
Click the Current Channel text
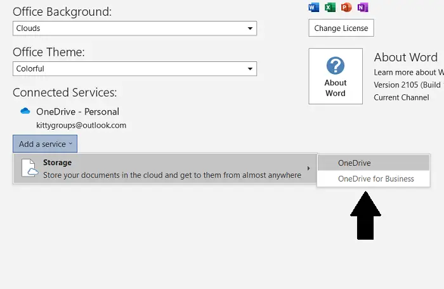tap(402, 97)
